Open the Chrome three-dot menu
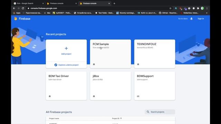This screenshot has height=124, width=221. pos(207,8)
